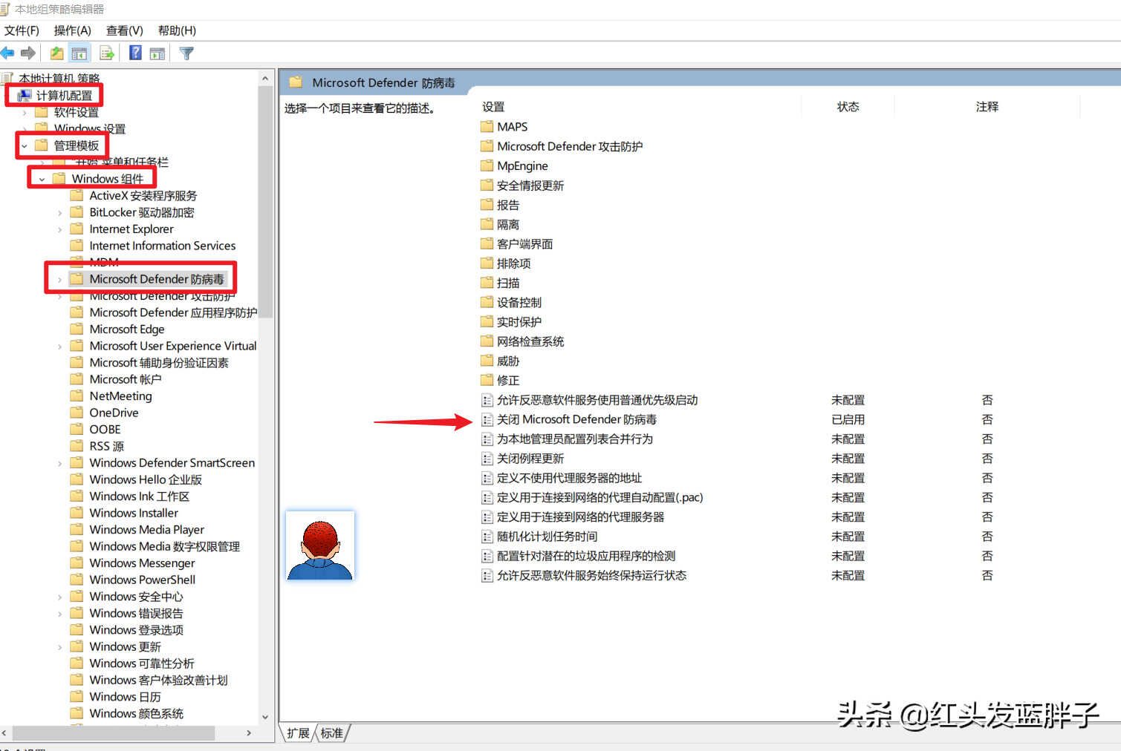Screen dimensions: 1121x751
Task: Click the 计算机配置 computer icon
Action: coord(25,95)
